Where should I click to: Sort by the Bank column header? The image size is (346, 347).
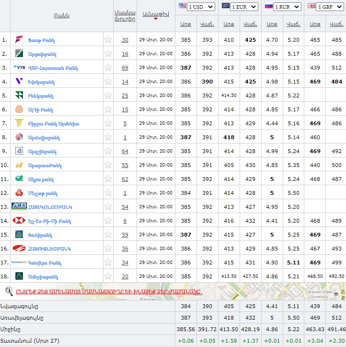pos(62,15)
